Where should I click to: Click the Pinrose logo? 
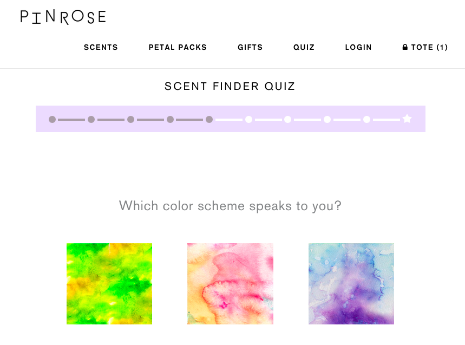[x=63, y=17]
